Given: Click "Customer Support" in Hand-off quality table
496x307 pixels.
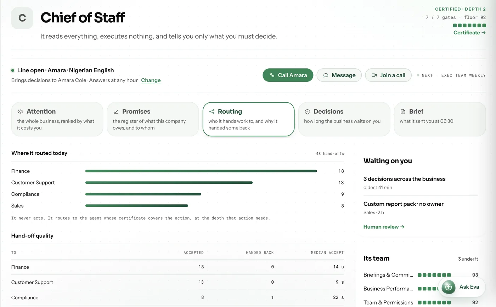Looking at the screenshot, I should [x=32, y=282].
